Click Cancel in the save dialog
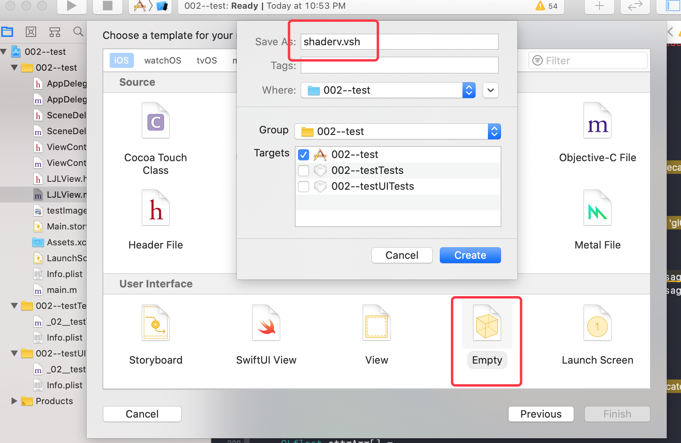Image resolution: width=681 pixels, height=443 pixels. pos(402,255)
